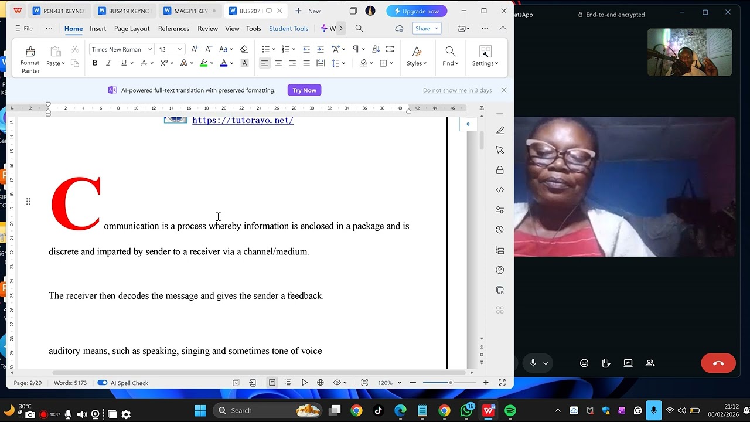Open the tutorayo.net hyperlink
Screen dimensions: 750x422
coord(243,120)
